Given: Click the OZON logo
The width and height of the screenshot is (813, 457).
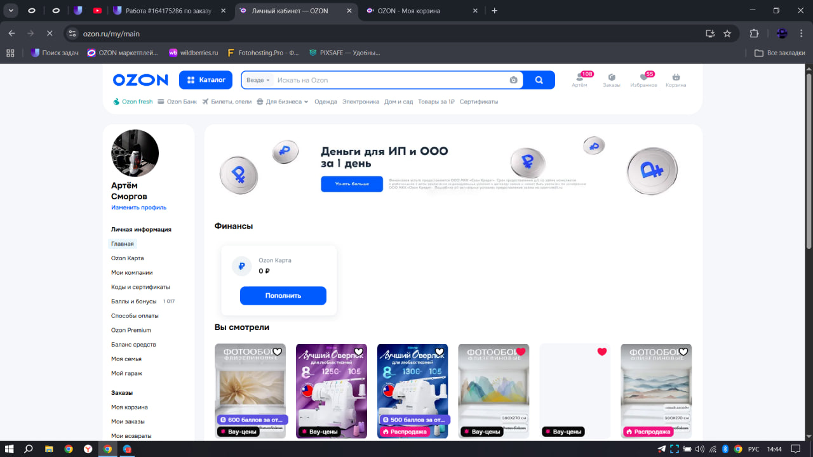Looking at the screenshot, I should [140, 80].
